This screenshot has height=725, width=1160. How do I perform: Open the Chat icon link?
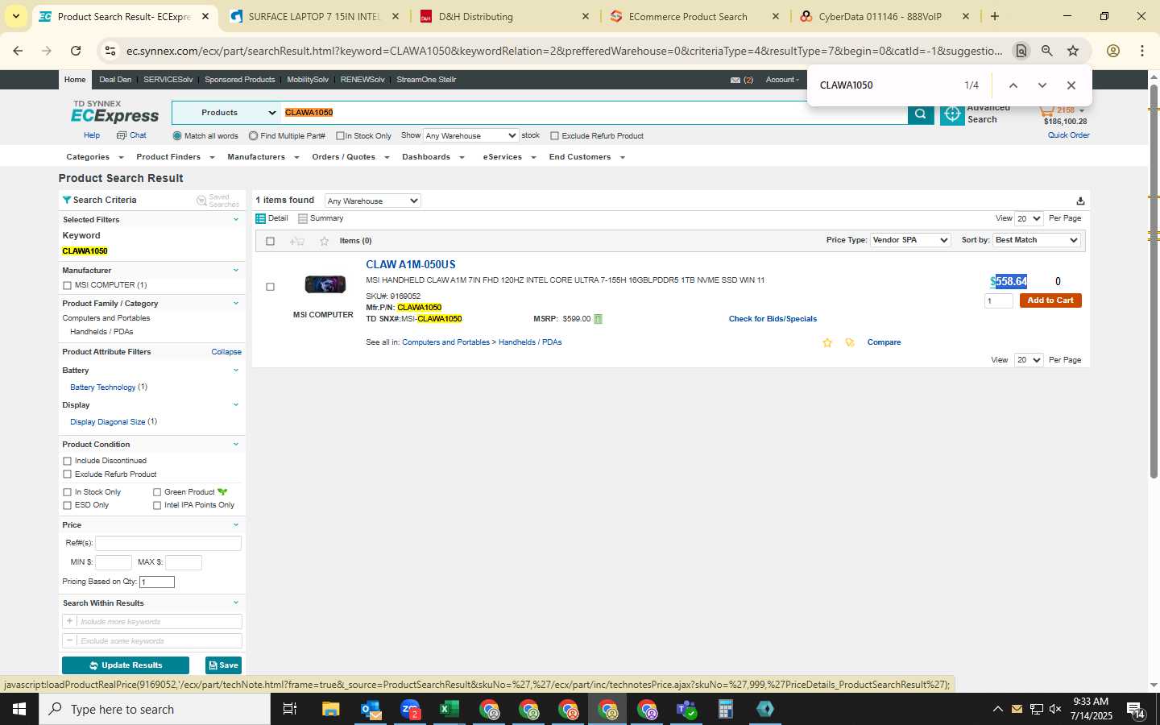coord(132,135)
